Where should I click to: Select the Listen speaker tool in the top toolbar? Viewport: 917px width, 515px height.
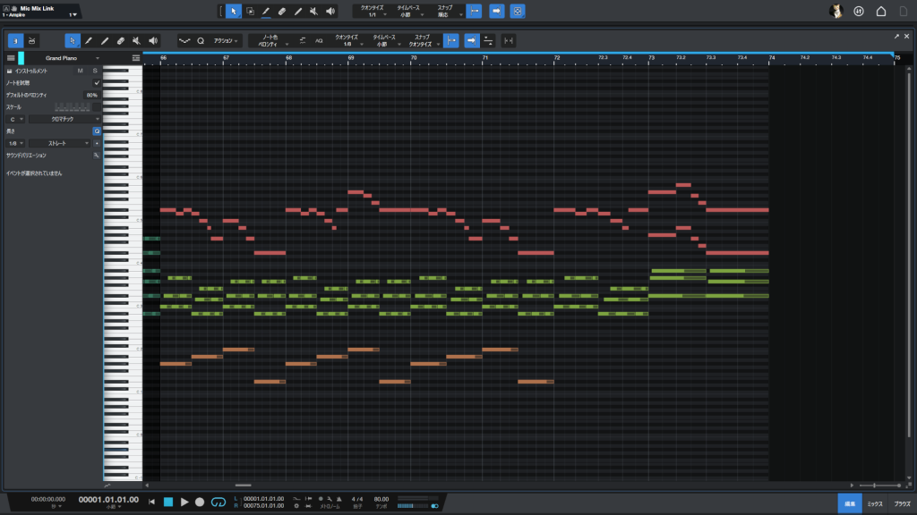[x=330, y=12]
